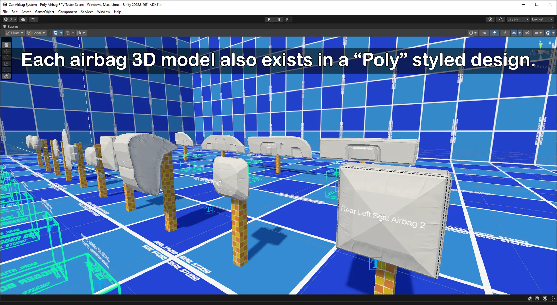
Task: Select the Move tool
Action: [6, 51]
